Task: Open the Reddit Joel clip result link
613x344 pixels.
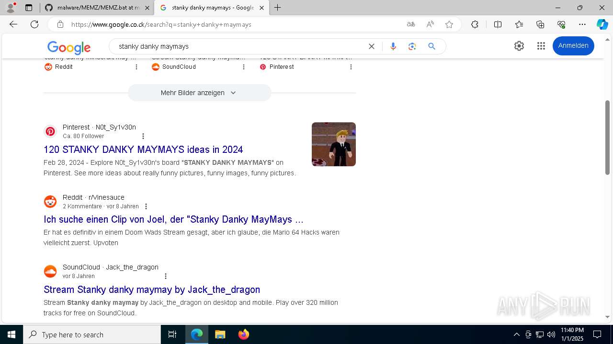Action: point(173,220)
